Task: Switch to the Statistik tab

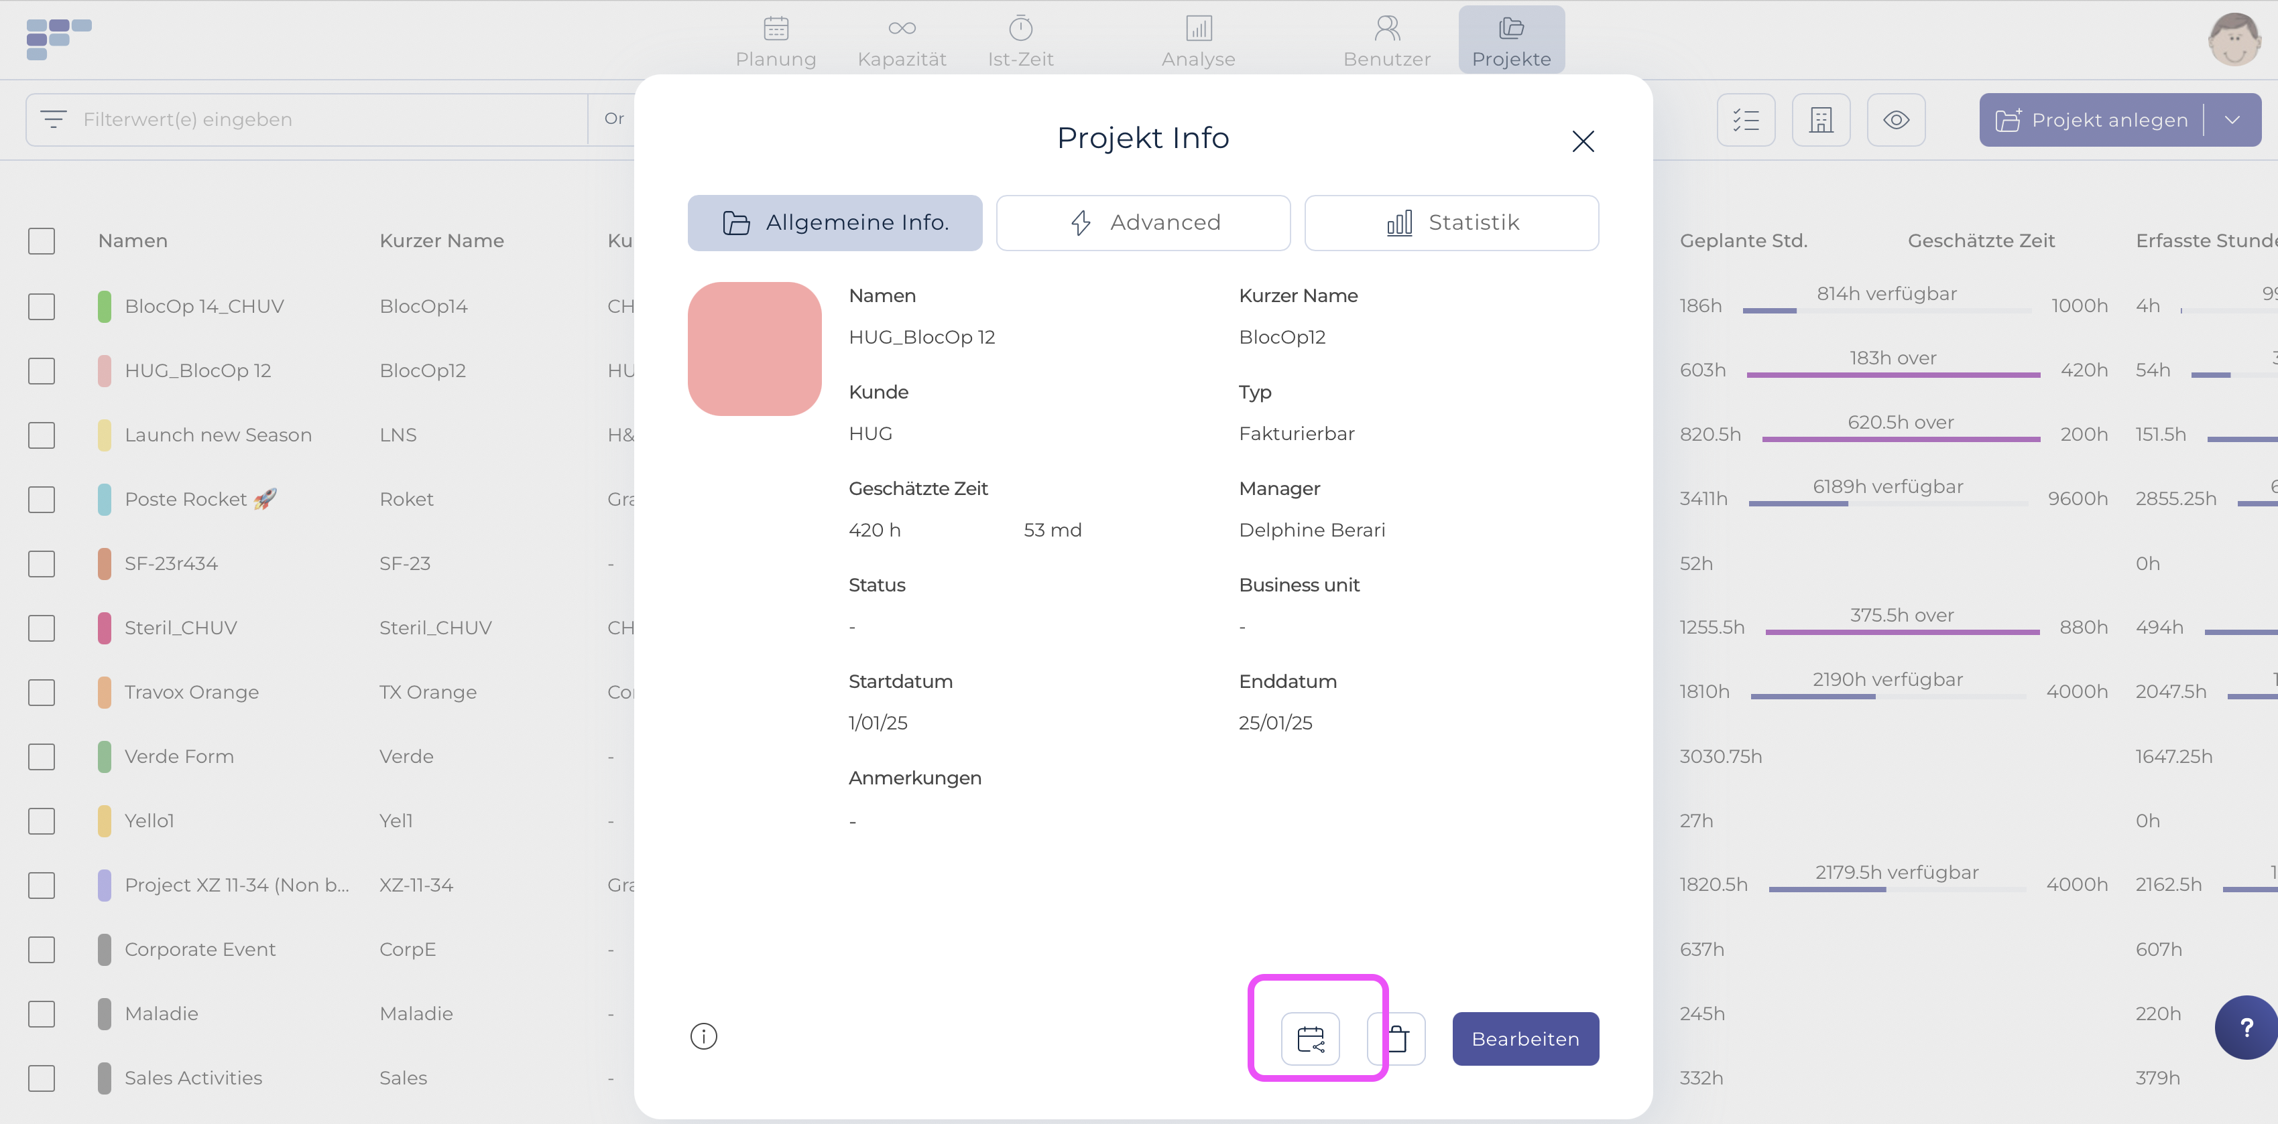Action: pyautogui.click(x=1451, y=222)
